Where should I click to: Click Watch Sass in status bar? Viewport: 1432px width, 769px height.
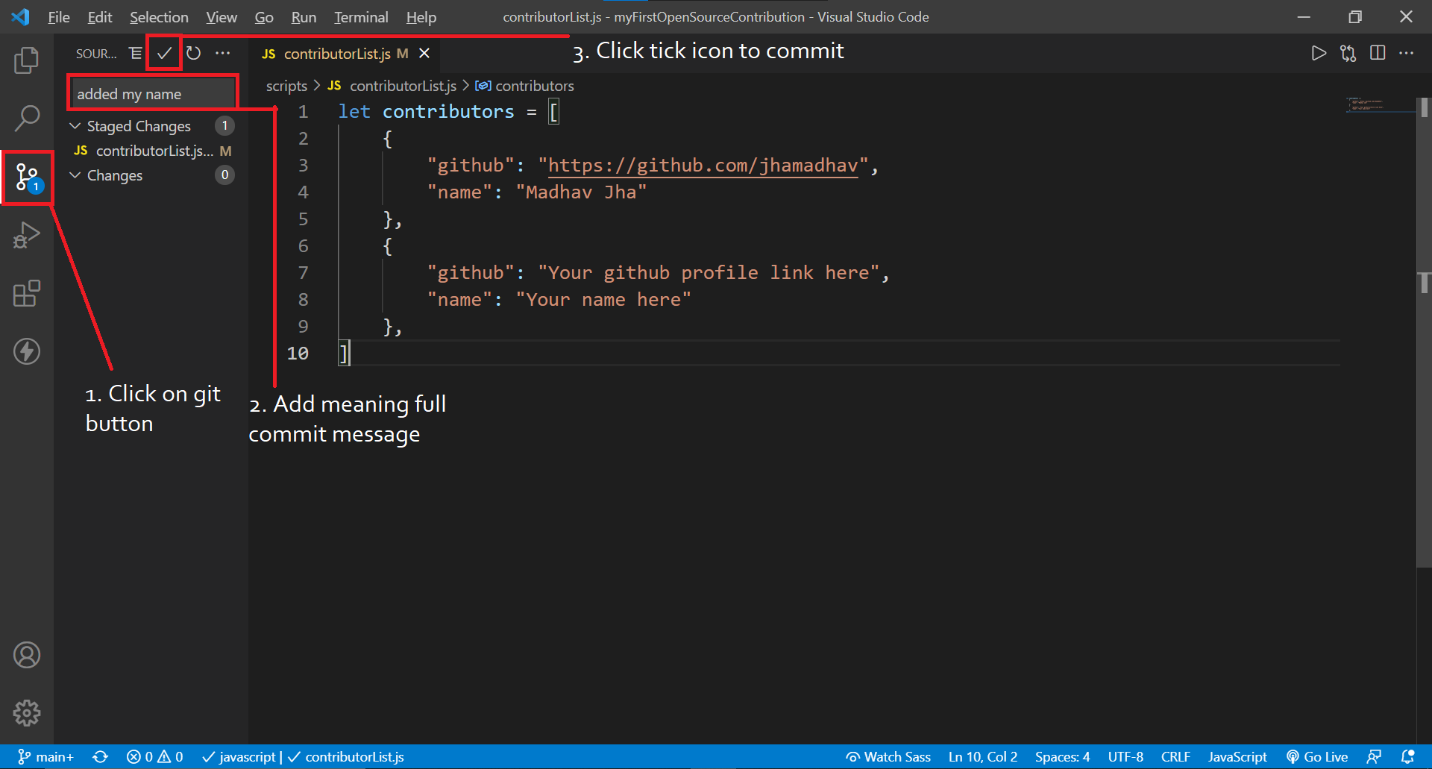click(888, 757)
